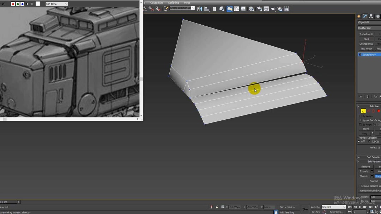Enable the By Vertex checkbox
The image size is (381, 214).
tap(360, 116)
